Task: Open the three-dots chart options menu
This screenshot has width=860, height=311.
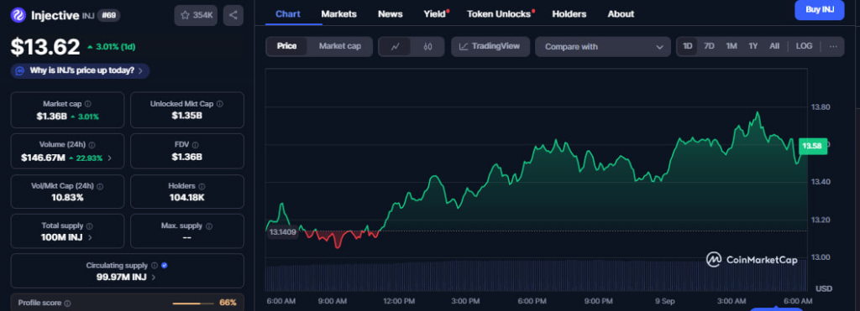Action: coord(833,47)
